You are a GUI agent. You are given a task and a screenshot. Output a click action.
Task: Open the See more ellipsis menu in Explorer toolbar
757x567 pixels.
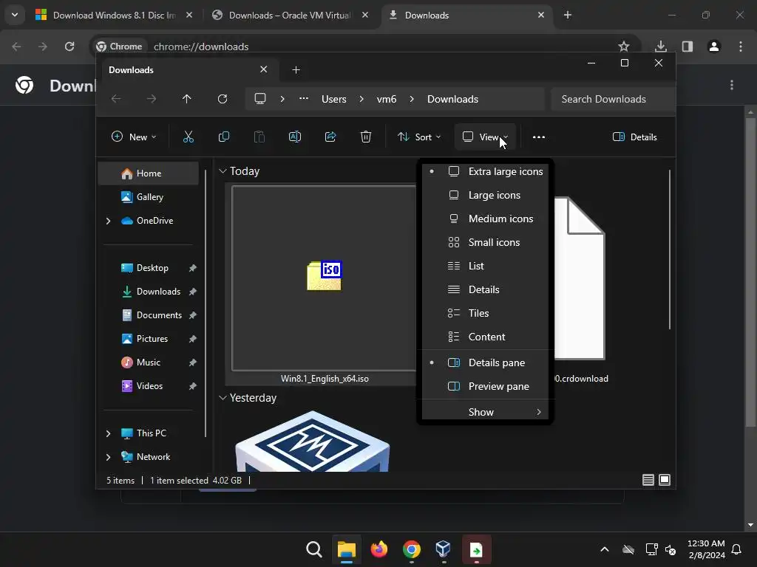(x=539, y=137)
